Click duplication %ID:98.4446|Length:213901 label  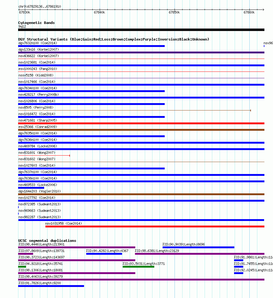coord(41,245)
